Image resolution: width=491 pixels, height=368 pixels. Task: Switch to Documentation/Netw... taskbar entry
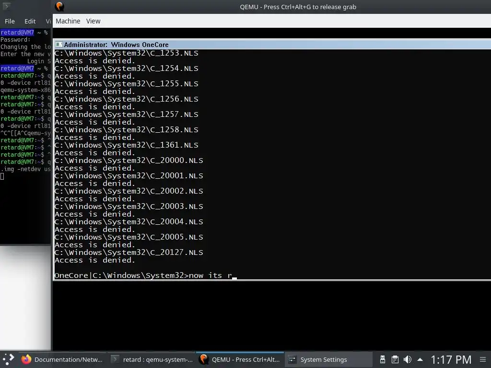62,359
